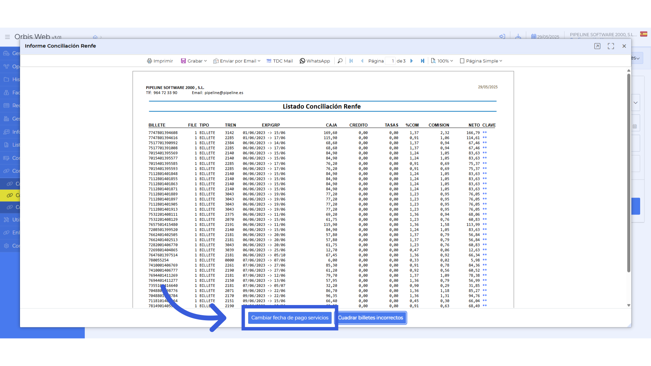Pop the report dialog out to a new window

(597, 46)
